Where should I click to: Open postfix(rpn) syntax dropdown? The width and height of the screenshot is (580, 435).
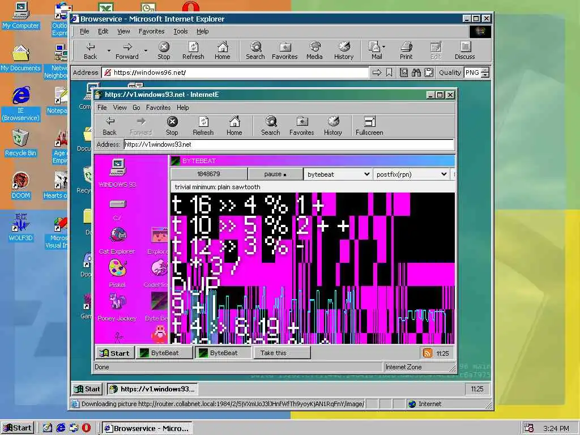(x=411, y=174)
